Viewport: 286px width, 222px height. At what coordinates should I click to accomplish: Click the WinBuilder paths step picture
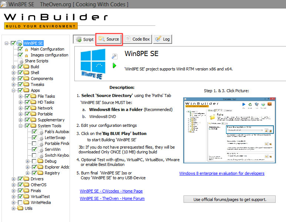pos(229,130)
